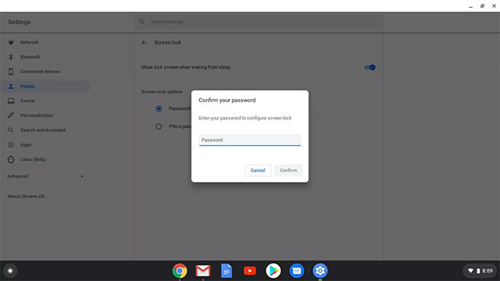
Task: Open the Google Play Store icon
Action: point(273,271)
